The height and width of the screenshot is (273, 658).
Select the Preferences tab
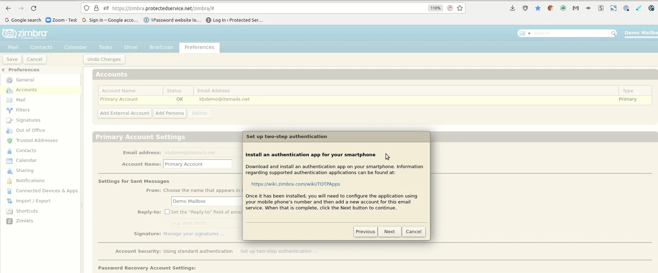(199, 47)
